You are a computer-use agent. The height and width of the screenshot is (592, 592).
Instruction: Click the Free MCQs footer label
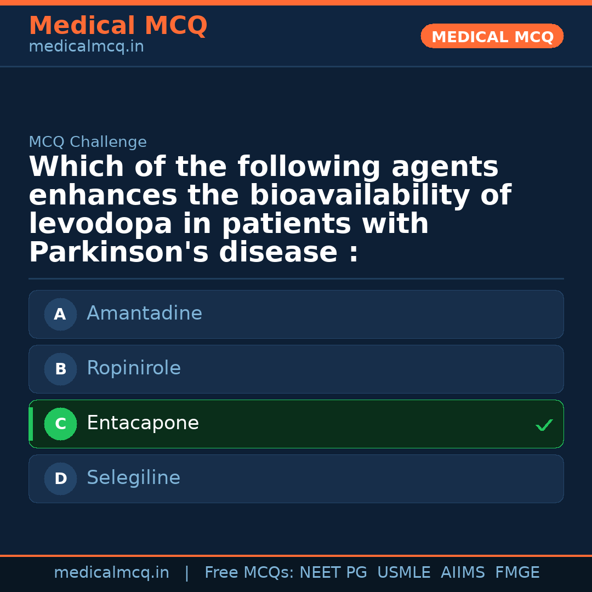(x=249, y=573)
